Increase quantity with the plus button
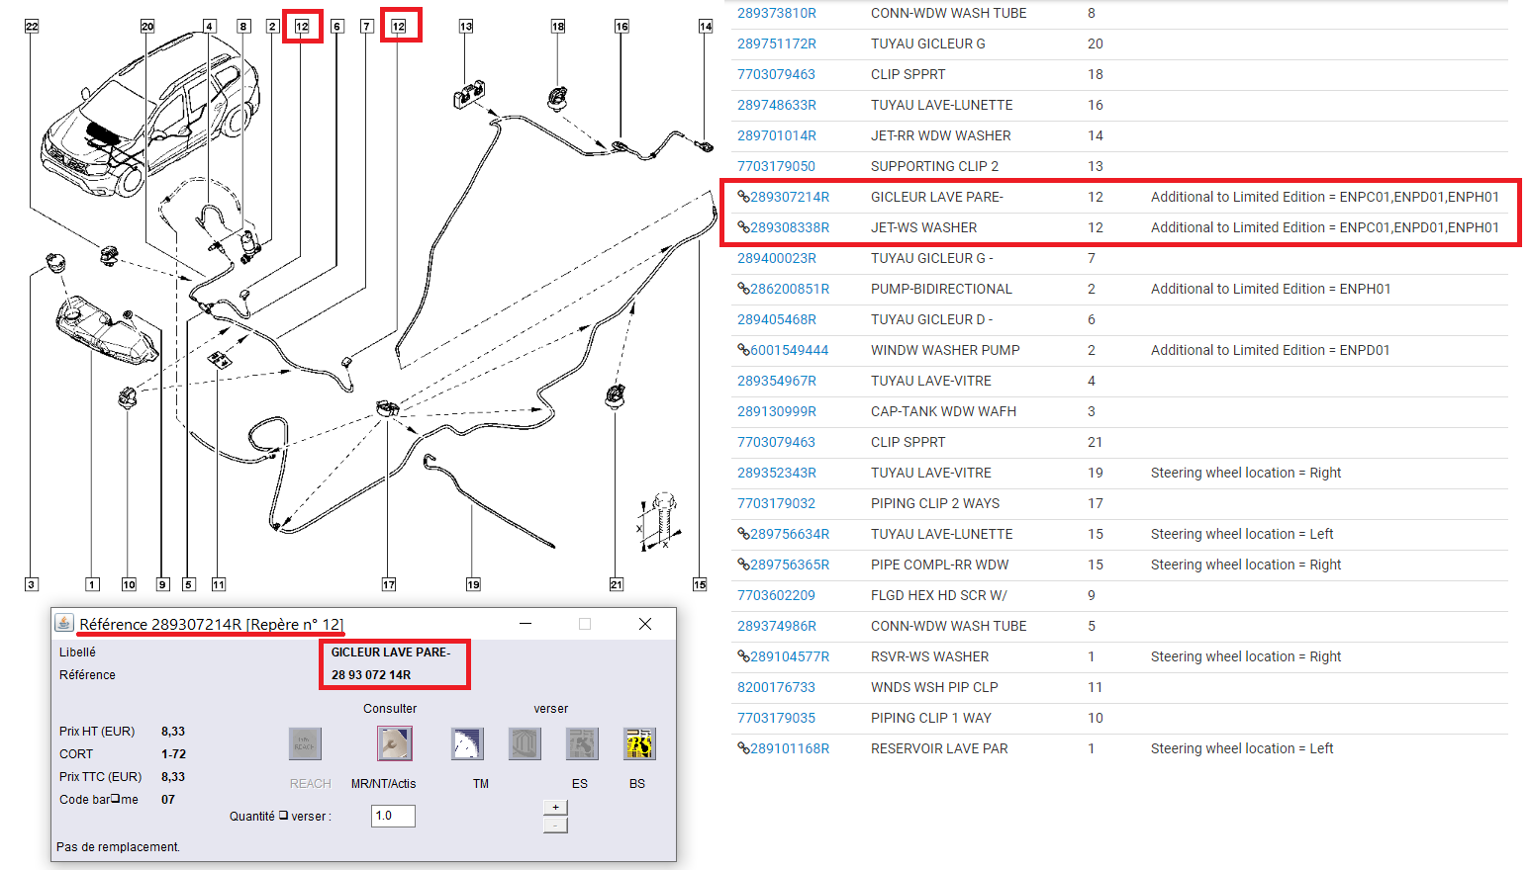 click(555, 807)
